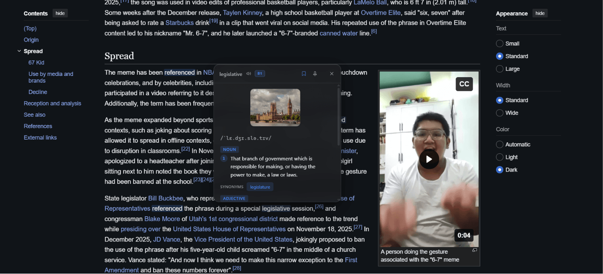
Task: Open United States House of Representatives link
Action: (x=229, y=229)
